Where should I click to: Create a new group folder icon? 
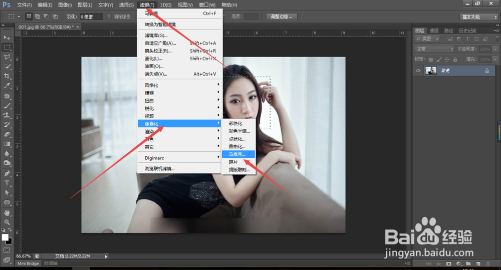[x=468, y=263]
